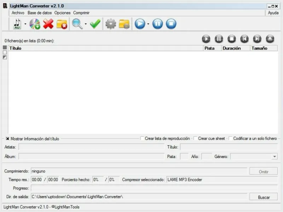Click the application icon in title bar
This screenshot has height=212, width=283.
(5, 6)
